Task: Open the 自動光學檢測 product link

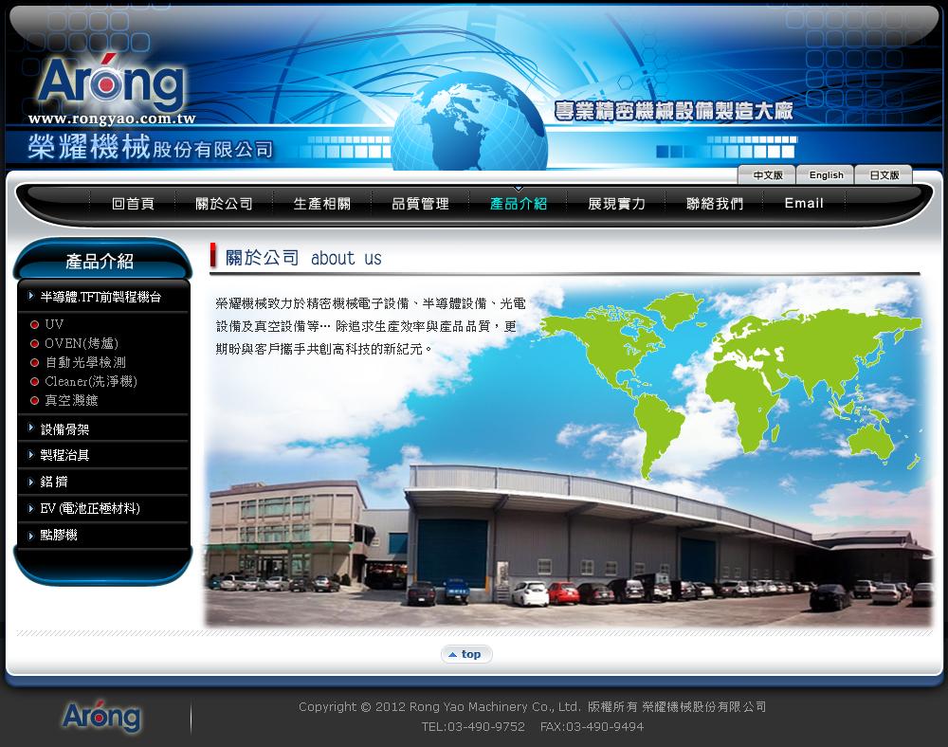Action: tap(85, 363)
